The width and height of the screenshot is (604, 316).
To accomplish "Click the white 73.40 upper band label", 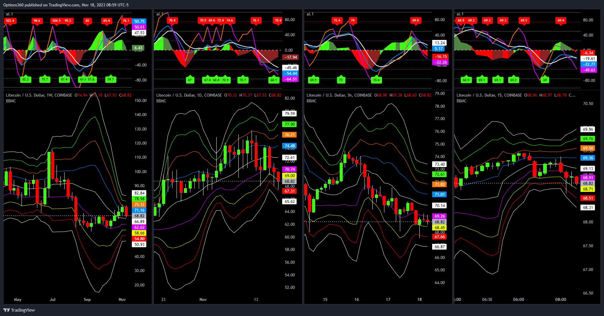I will point(440,164).
